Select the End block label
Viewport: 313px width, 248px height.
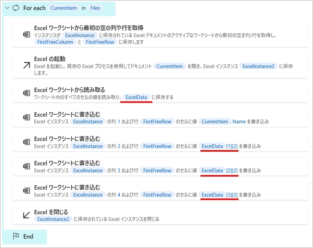(28, 237)
